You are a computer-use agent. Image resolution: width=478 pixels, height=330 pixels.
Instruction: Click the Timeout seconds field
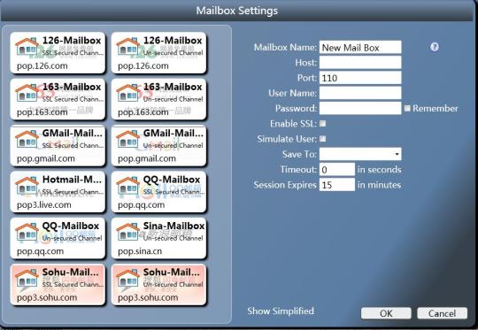(x=337, y=169)
